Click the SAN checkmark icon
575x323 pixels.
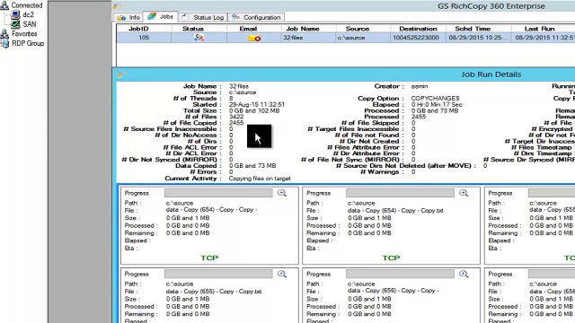point(15,24)
